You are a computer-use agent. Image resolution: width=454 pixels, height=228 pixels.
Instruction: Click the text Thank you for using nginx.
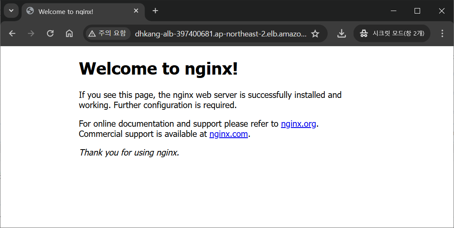129,153
